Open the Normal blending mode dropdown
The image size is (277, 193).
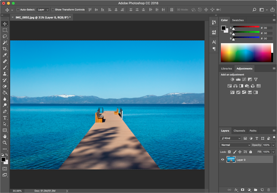[x=235, y=145]
